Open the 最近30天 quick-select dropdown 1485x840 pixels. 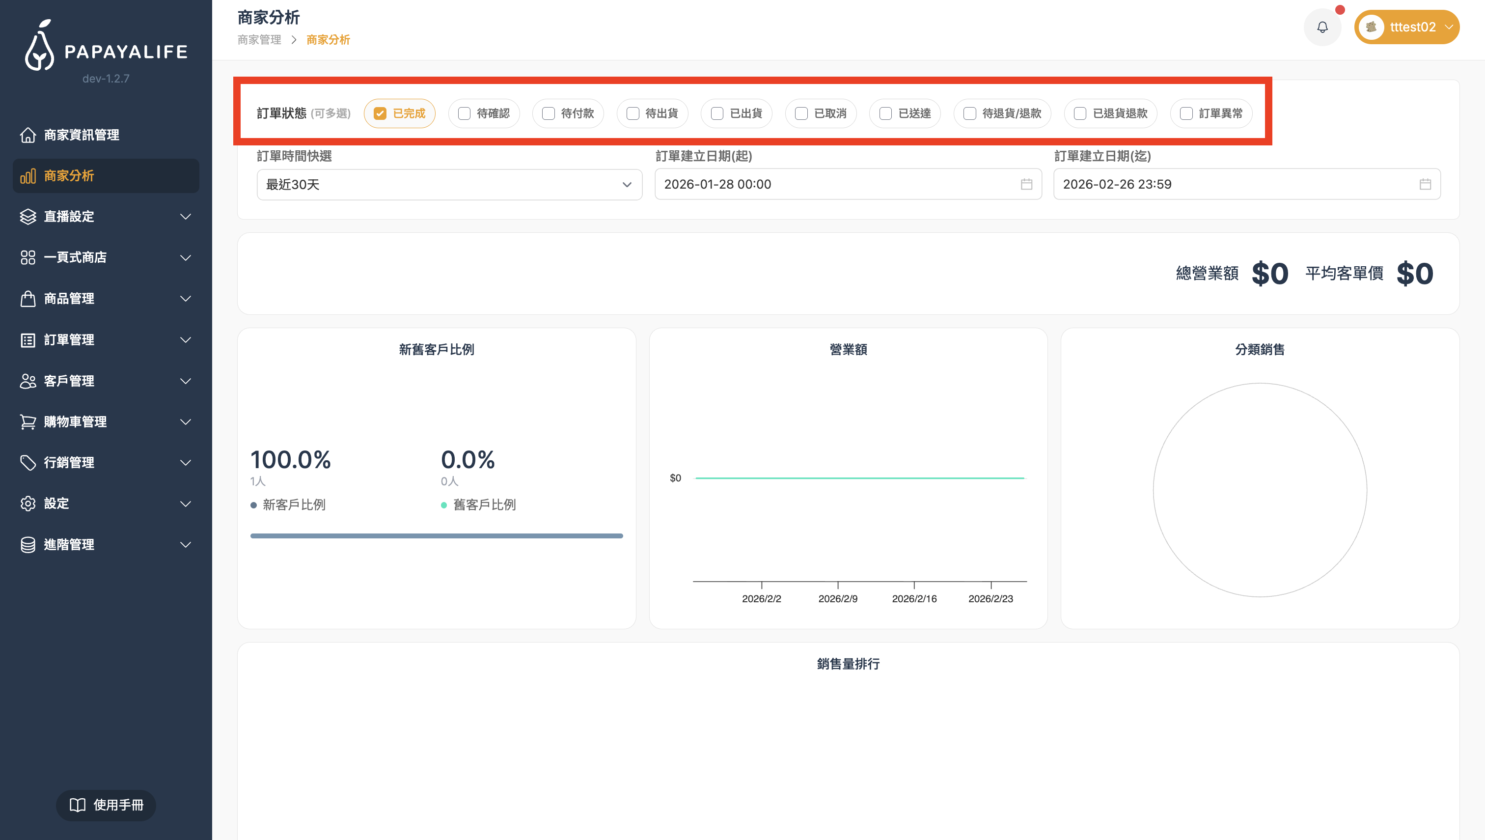tap(449, 185)
